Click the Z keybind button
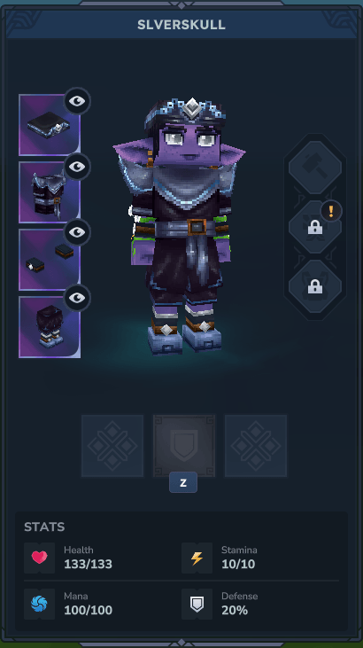363x648 pixels. click(x=183, y=483)
